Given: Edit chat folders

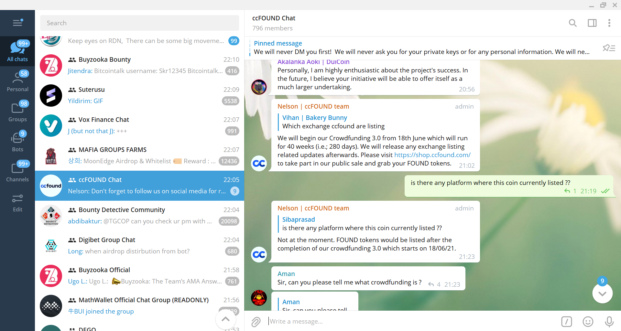Looking at the screenshot, I should click(x=17, y=202).
